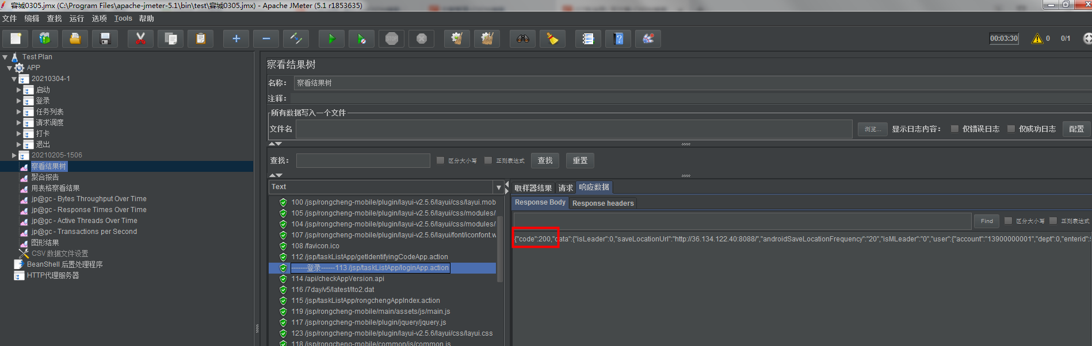This screenshot has height=346, width=1092.
Task: Click the Collapse All minus icon
Action: pyautogui.click(x=266, y=39)
